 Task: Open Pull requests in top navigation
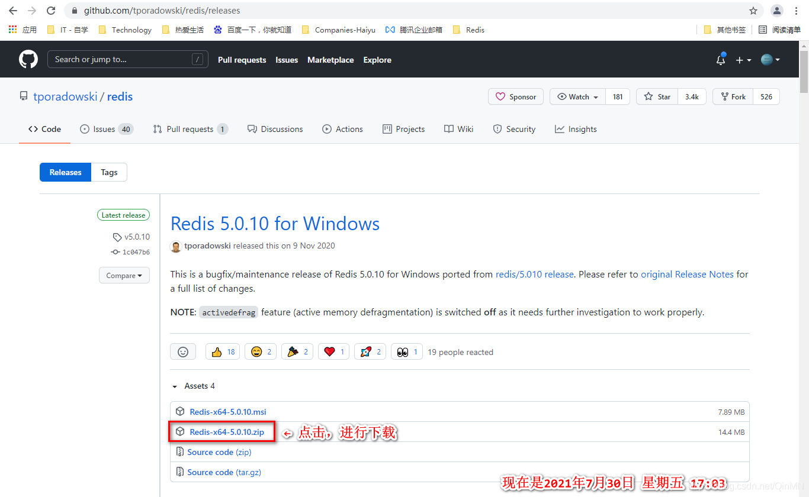pos(242,60)
